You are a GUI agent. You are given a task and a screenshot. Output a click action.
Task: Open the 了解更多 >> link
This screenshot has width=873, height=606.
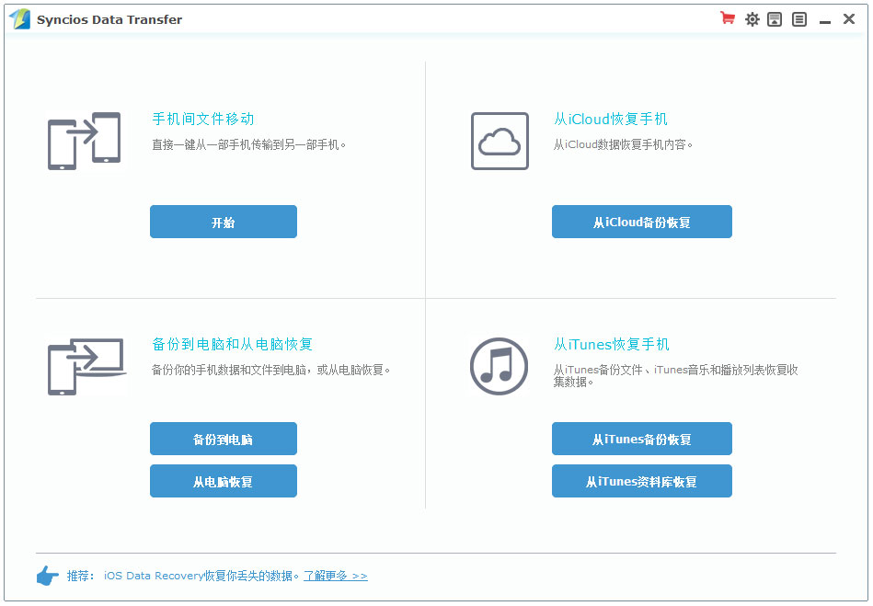pos(335,576)
